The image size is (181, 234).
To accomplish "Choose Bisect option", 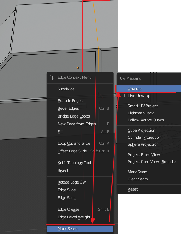I will point(80,170).
